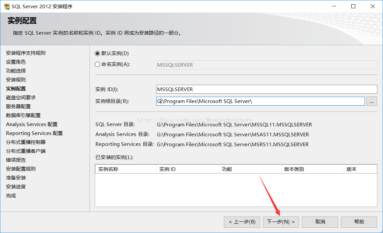This screenshot has height=233, width=383.
Task: Click the MSSQL11.MSSQLSERVER directory path text
Action: [x=234, y=125]
